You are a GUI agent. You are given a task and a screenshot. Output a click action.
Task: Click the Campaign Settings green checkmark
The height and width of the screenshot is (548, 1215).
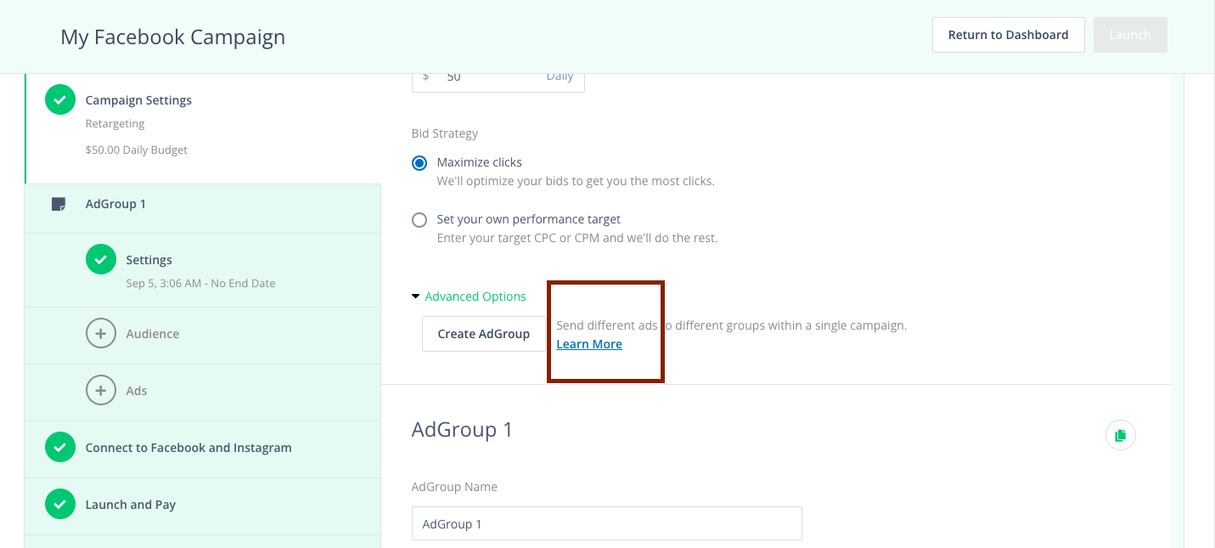[59, 99]
